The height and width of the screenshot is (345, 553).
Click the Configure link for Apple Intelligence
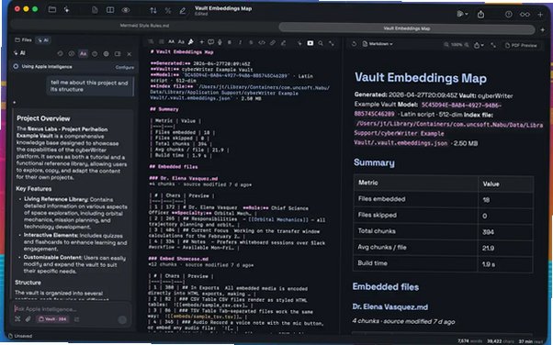[x=125, y=67]
